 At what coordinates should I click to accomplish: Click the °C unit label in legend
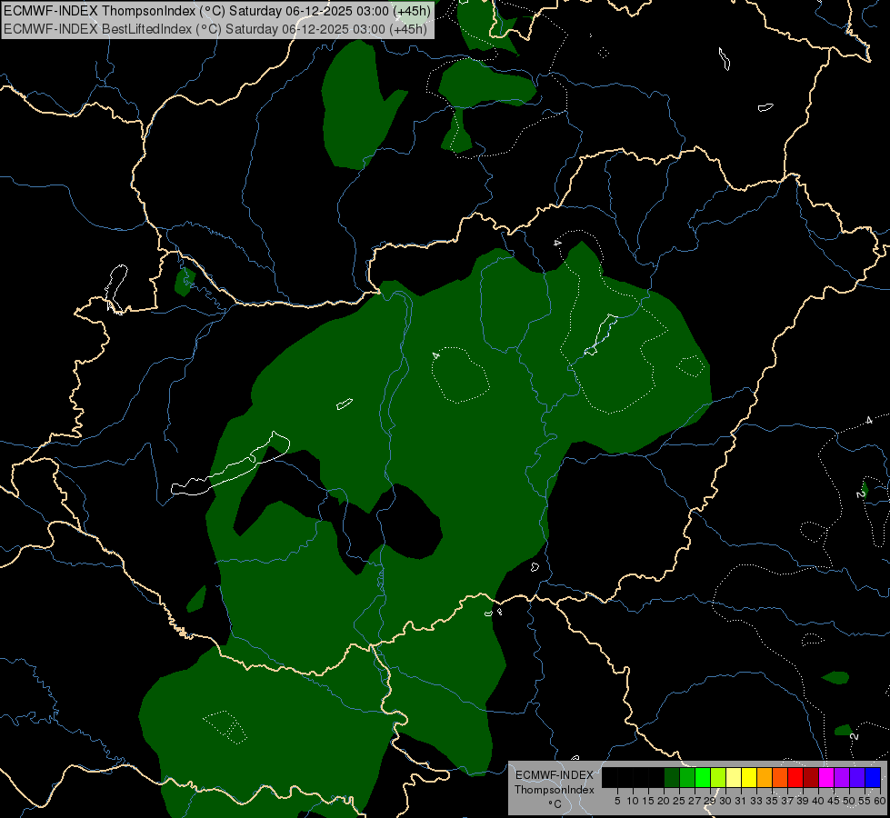(x=555, y=804)
